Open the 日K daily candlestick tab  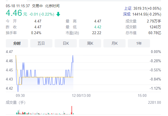coord(66,43)
